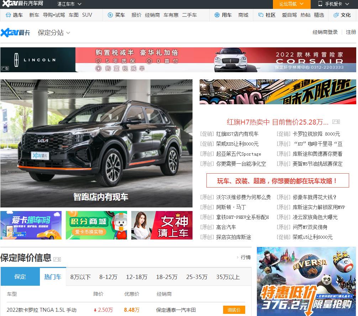This screenshot has width=358, height=316.
Task: Click the car icon beside 选车
Action: click(x=8, y=15)
